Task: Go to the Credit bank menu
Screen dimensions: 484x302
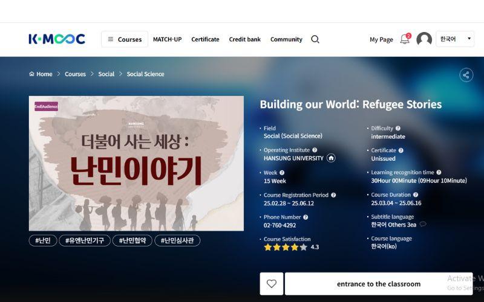Action: [245, 39]
